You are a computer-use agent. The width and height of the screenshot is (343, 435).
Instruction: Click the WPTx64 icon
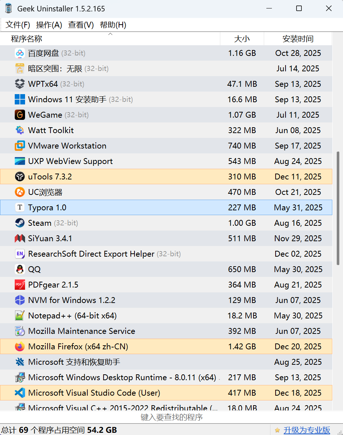click(20, 84)
